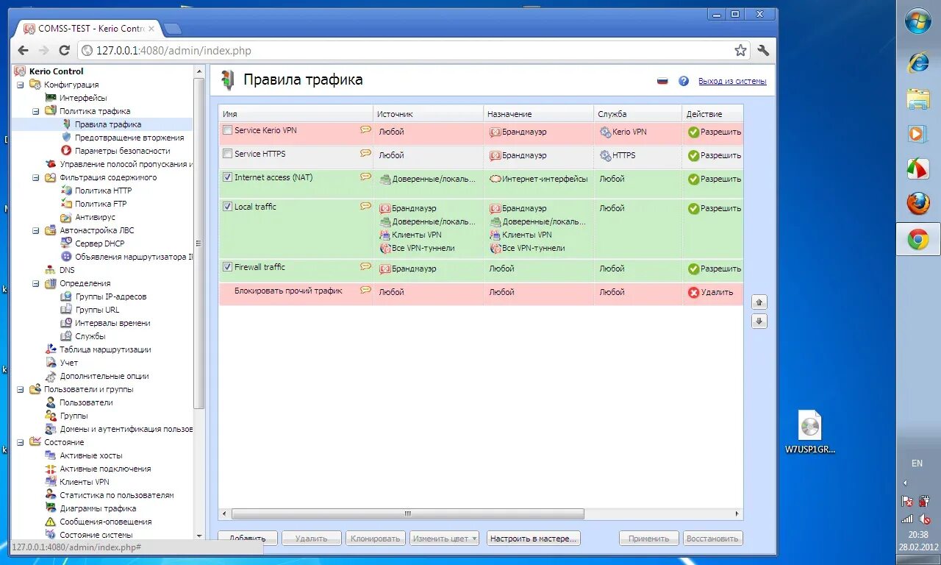Sort by the Назначение column header
Viewport: 941px width, 565px height.
click(538, 114)
